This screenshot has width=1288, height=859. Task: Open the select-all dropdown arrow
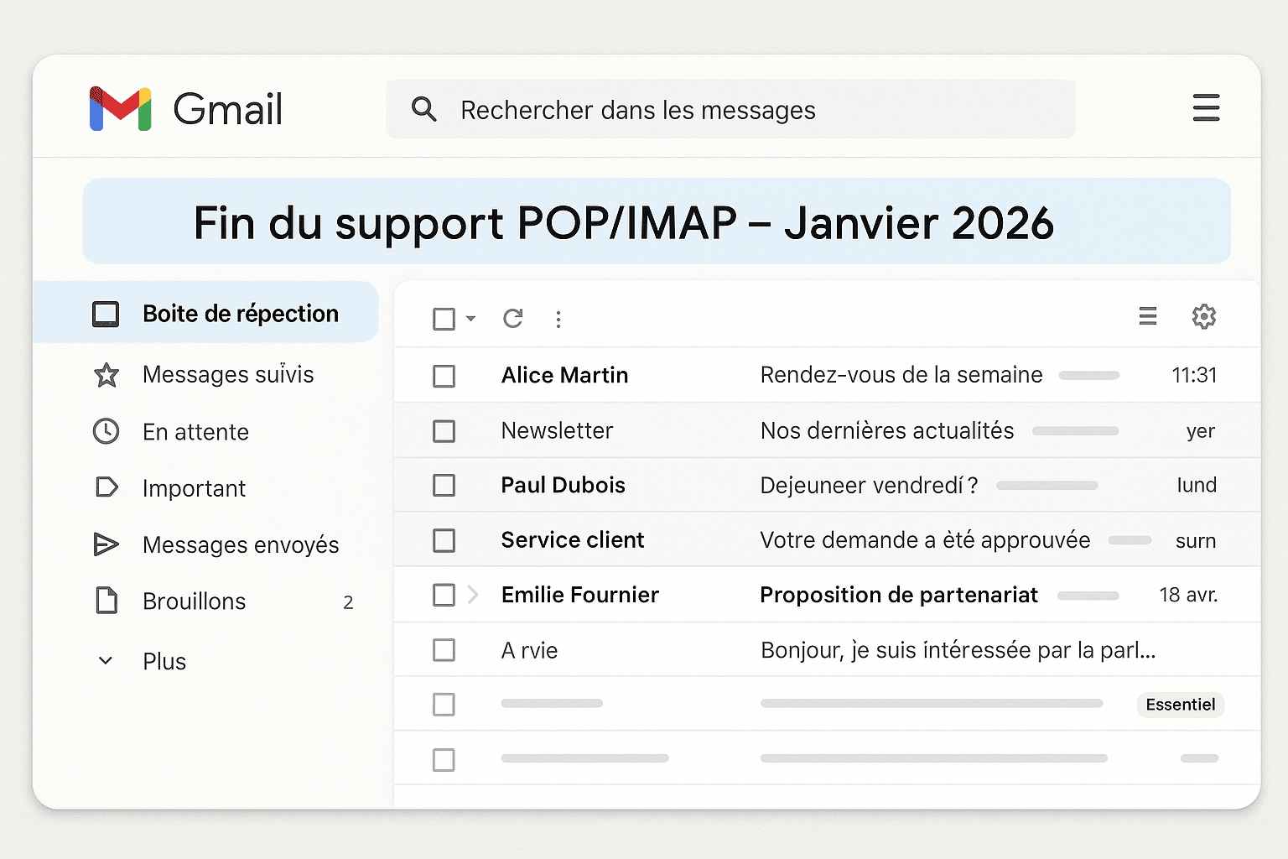pyautogui.click(x=471, y=319)
